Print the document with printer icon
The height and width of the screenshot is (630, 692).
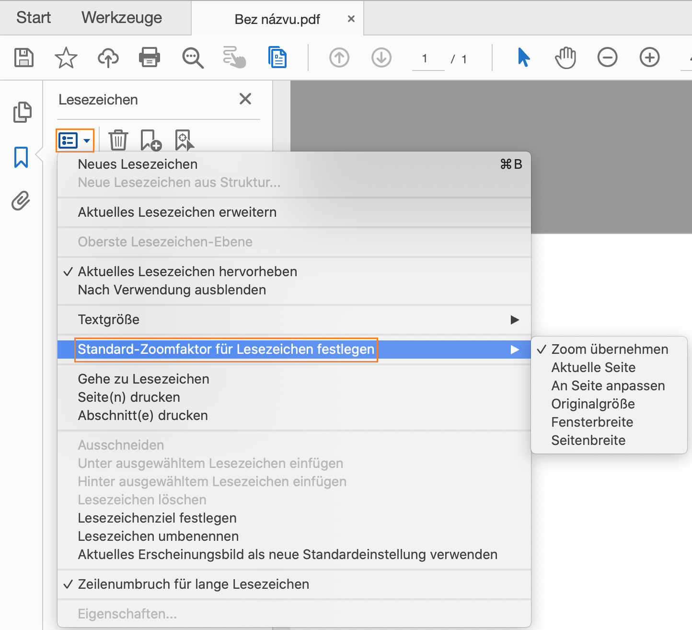[150, 58]
